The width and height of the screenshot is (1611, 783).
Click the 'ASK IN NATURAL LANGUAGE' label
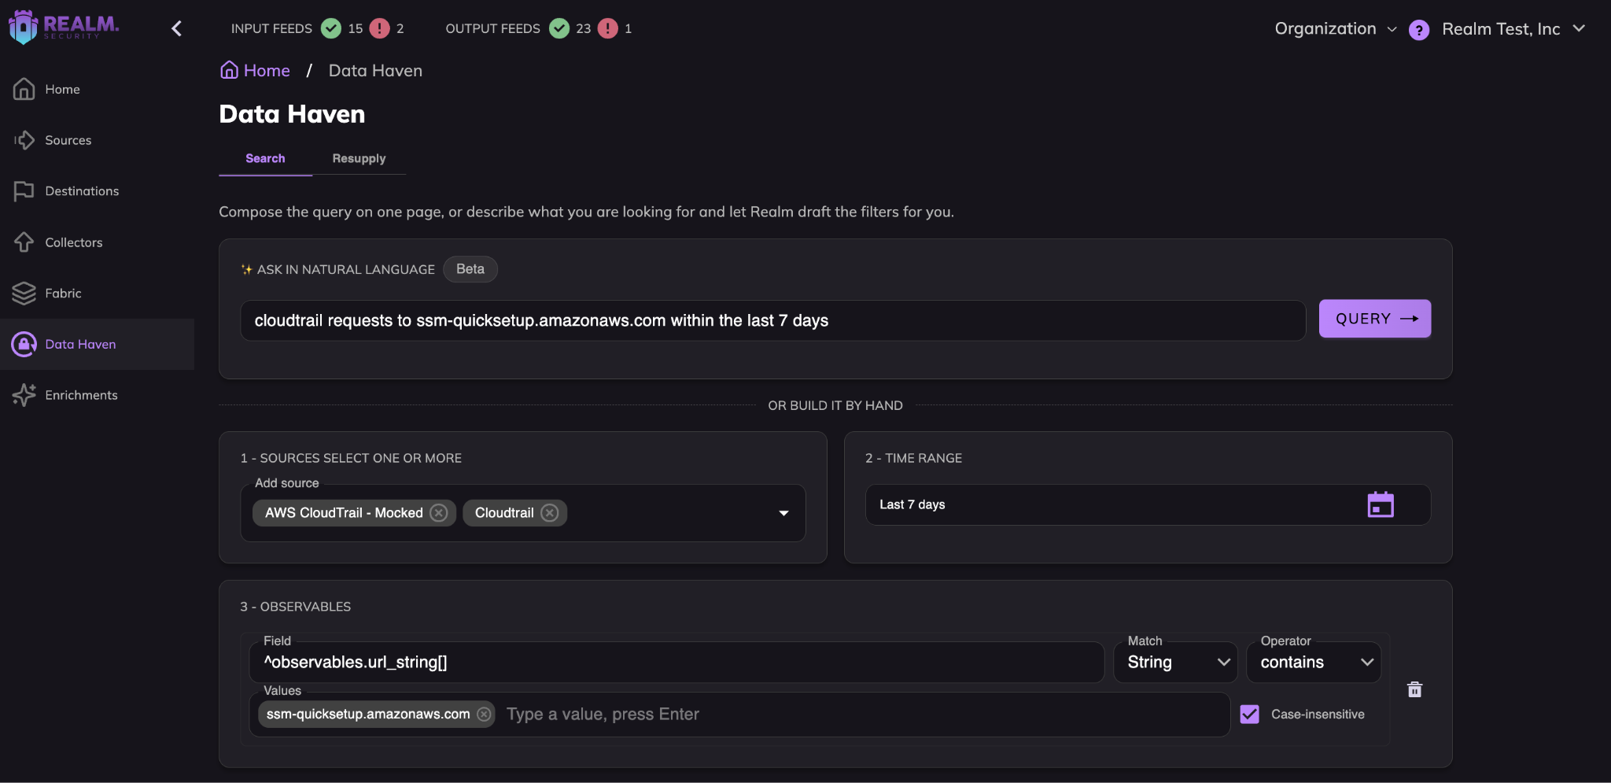pyautogui.click(x=345, y=269)
